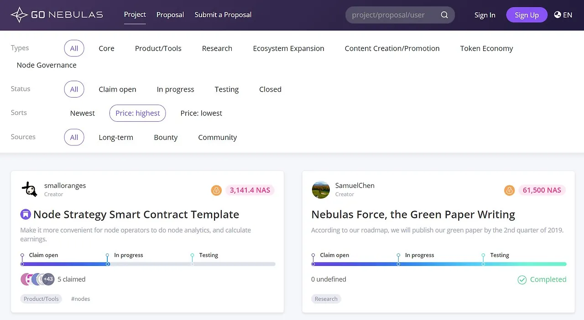Click Sign In
This screenshot has width=584, height=320.
pos(485,15)
